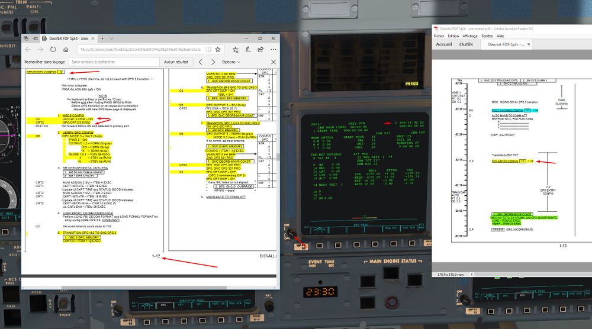Image resolution: width=592 pixels, height=329 pixels.
Task: Switch to the Outils tab in Acrobat
Action: click(466, 44)
